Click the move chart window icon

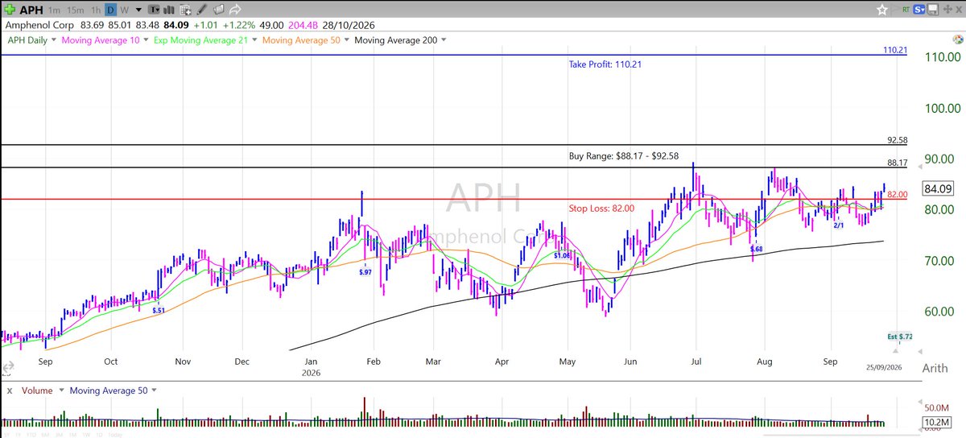[x=946, y=10]
